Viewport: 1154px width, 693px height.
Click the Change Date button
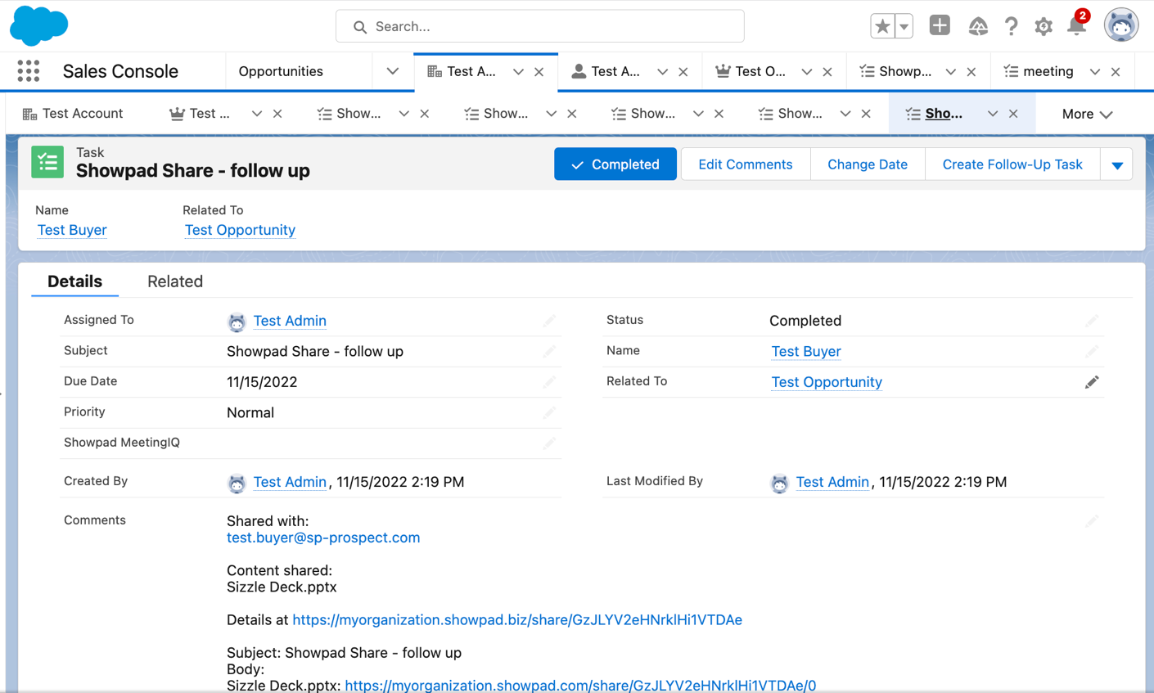point(867,164)
